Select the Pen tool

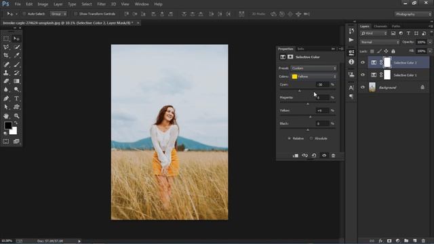6,98
